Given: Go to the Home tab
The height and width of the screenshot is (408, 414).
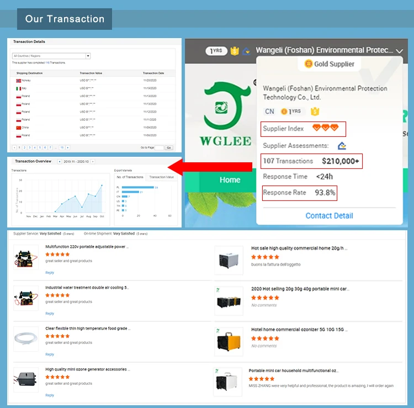Looking at the screenshot, I should tap(230, 180).
